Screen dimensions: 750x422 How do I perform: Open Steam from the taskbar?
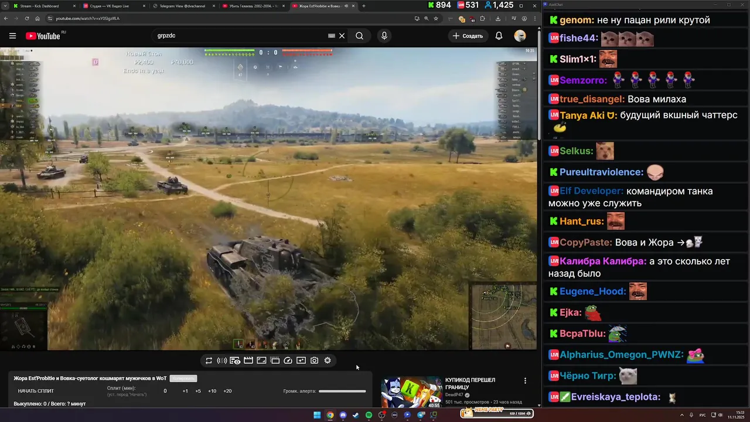356,415
